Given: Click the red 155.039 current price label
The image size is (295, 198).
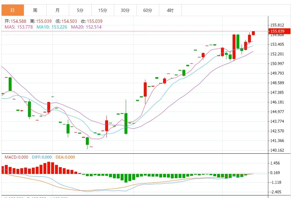Looking at the screenshot, I should click(x=279, y=31).
